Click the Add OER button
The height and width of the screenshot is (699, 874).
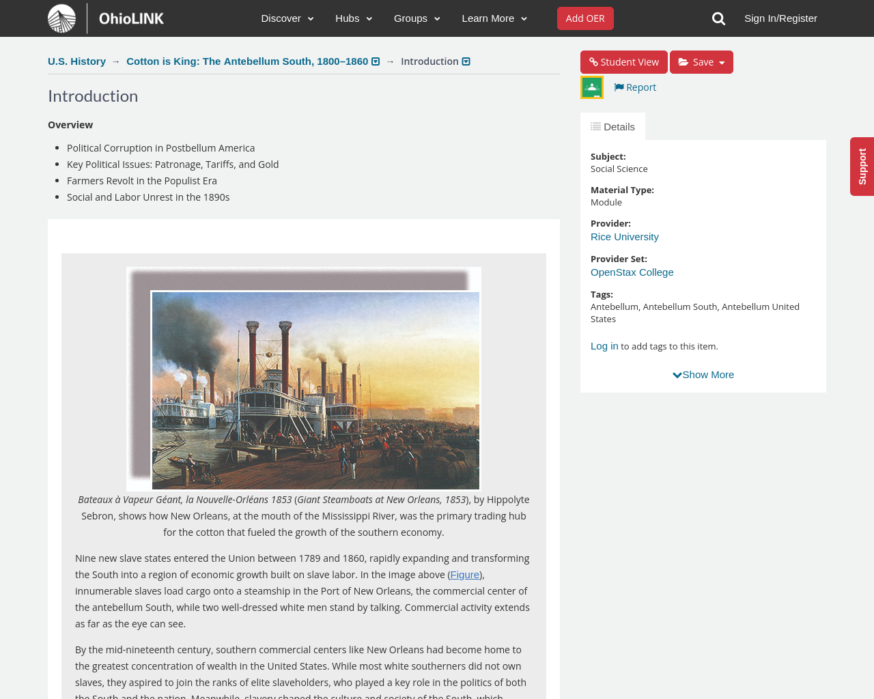click(x=585, y=18)
